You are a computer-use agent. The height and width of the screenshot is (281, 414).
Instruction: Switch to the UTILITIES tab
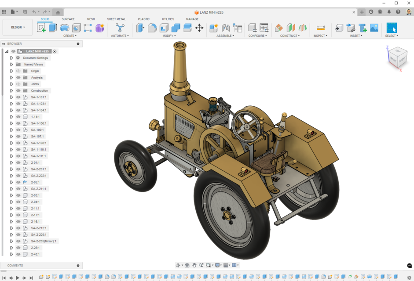(168, 19)
